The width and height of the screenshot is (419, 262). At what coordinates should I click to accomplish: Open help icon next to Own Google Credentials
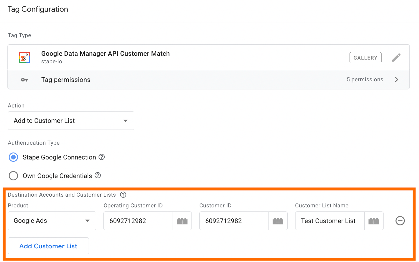98,175
